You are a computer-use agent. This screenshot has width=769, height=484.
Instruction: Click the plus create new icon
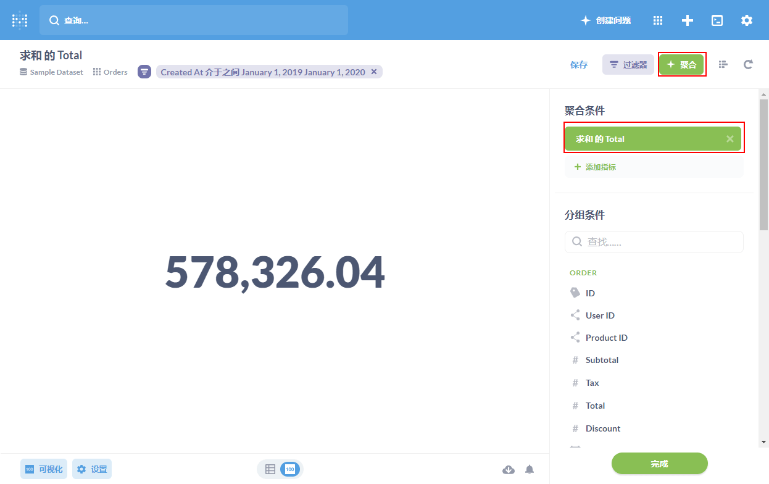[688, 20]
